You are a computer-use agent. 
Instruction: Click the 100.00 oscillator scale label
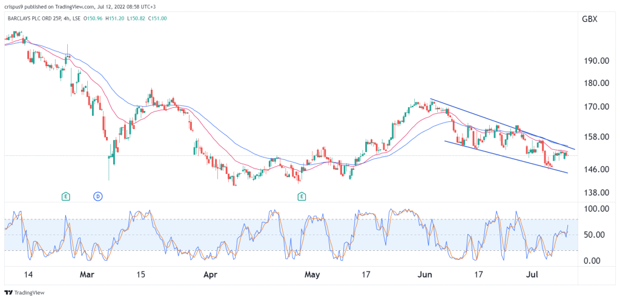click(597, 209)
